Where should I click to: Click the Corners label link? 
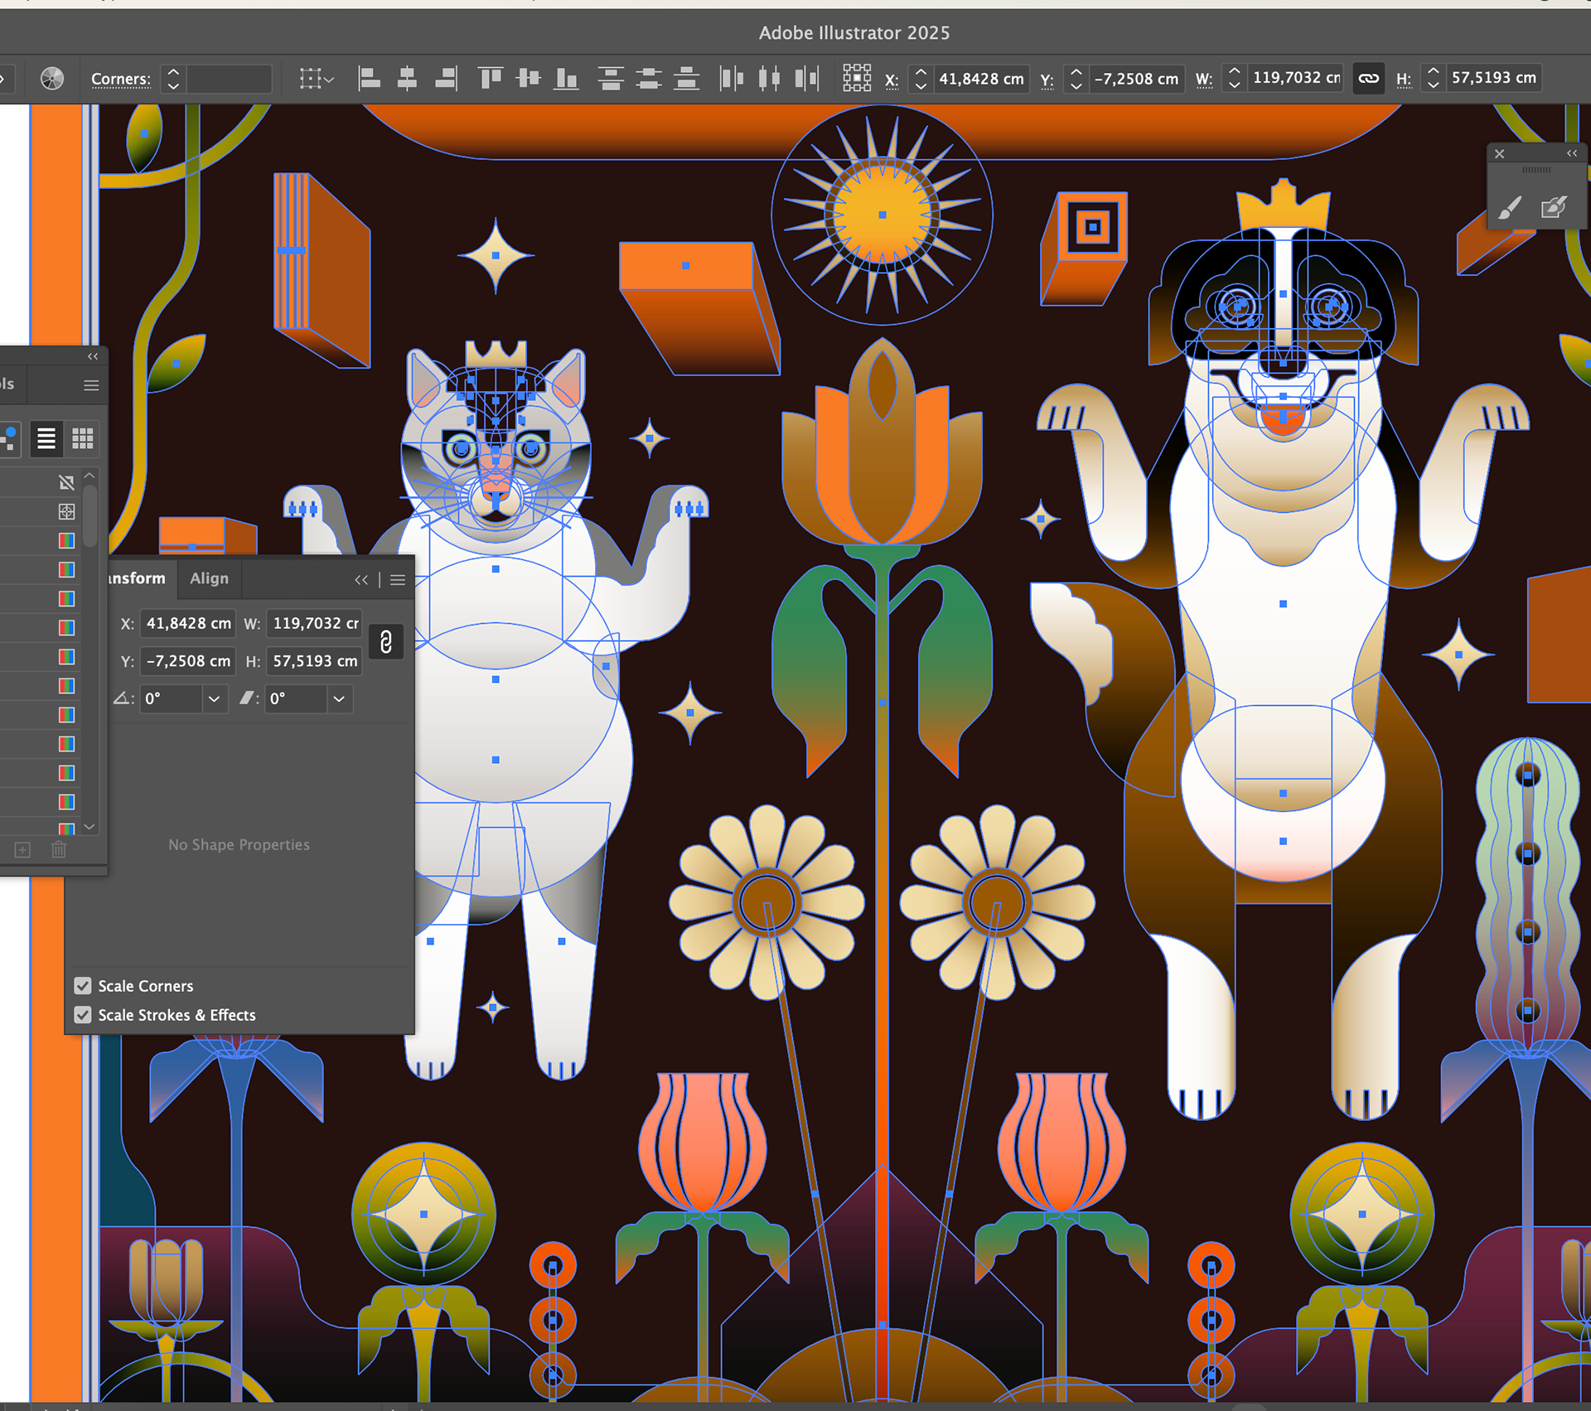(x=121, y=80)
